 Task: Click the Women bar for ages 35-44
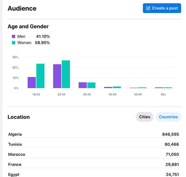(x=91, y=85)
